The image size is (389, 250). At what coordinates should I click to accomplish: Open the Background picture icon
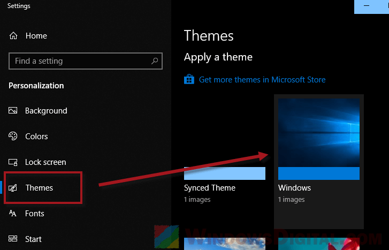tap(13, 110)
